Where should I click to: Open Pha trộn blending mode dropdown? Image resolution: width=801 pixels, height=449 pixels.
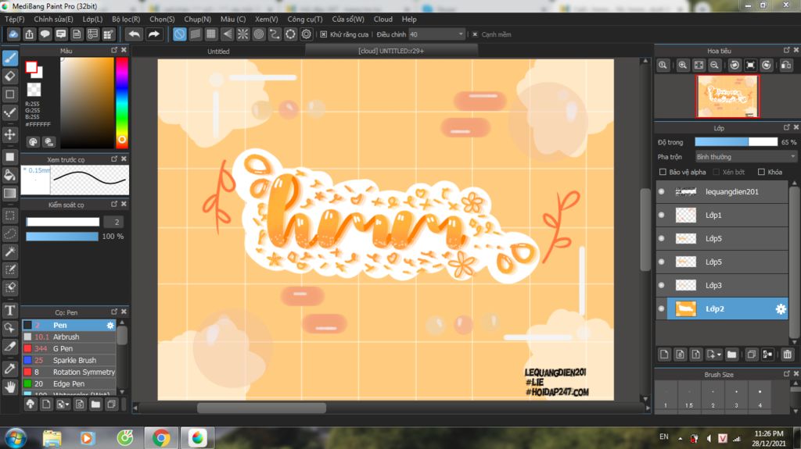(x=745, y=157)
